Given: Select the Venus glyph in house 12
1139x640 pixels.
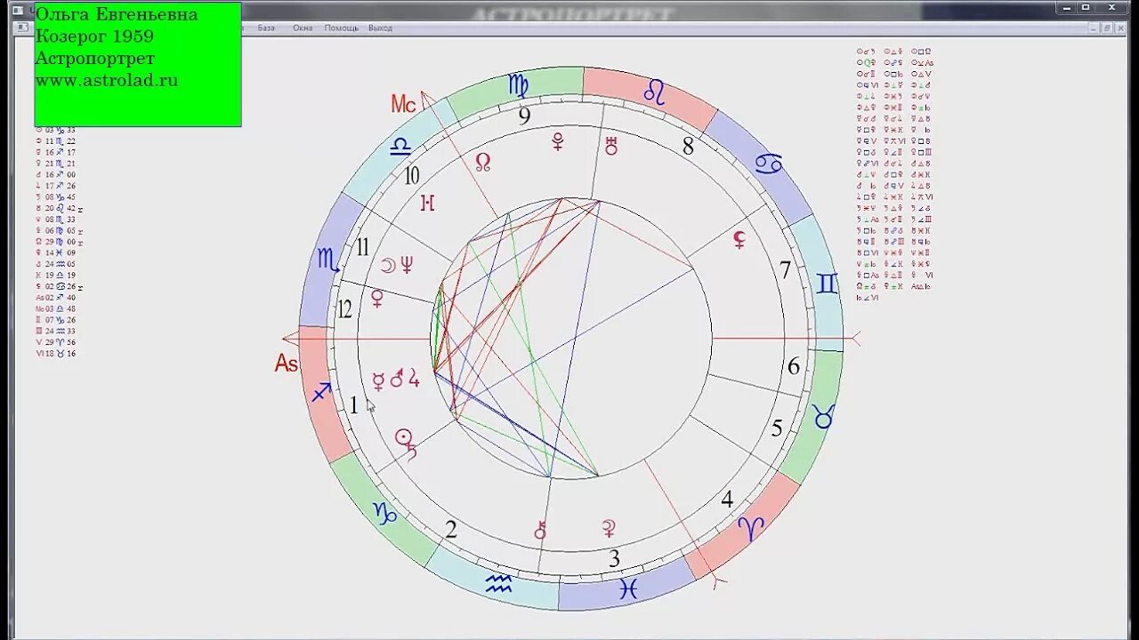Looking at the screenshot, I should click(377, 299).
